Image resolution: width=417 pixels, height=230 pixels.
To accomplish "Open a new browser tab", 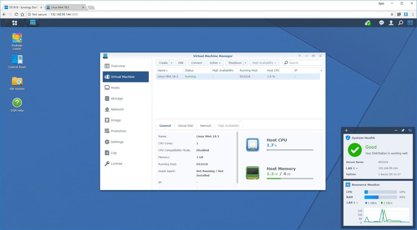I will (91, 7).
